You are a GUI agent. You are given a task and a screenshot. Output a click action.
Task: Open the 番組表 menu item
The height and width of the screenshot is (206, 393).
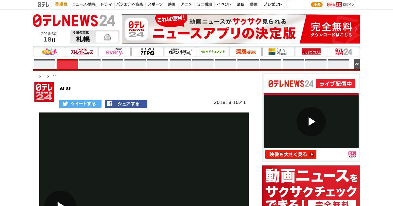point(61,4)
